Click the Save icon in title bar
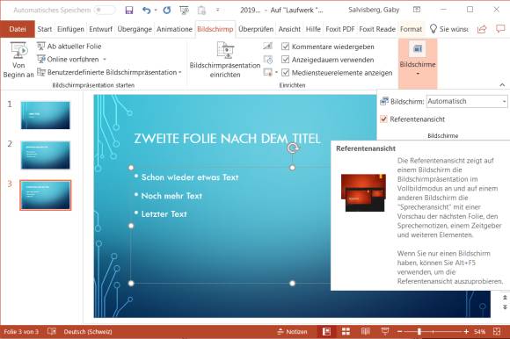This screenshot has width=510, height=339. click(129, 11)
